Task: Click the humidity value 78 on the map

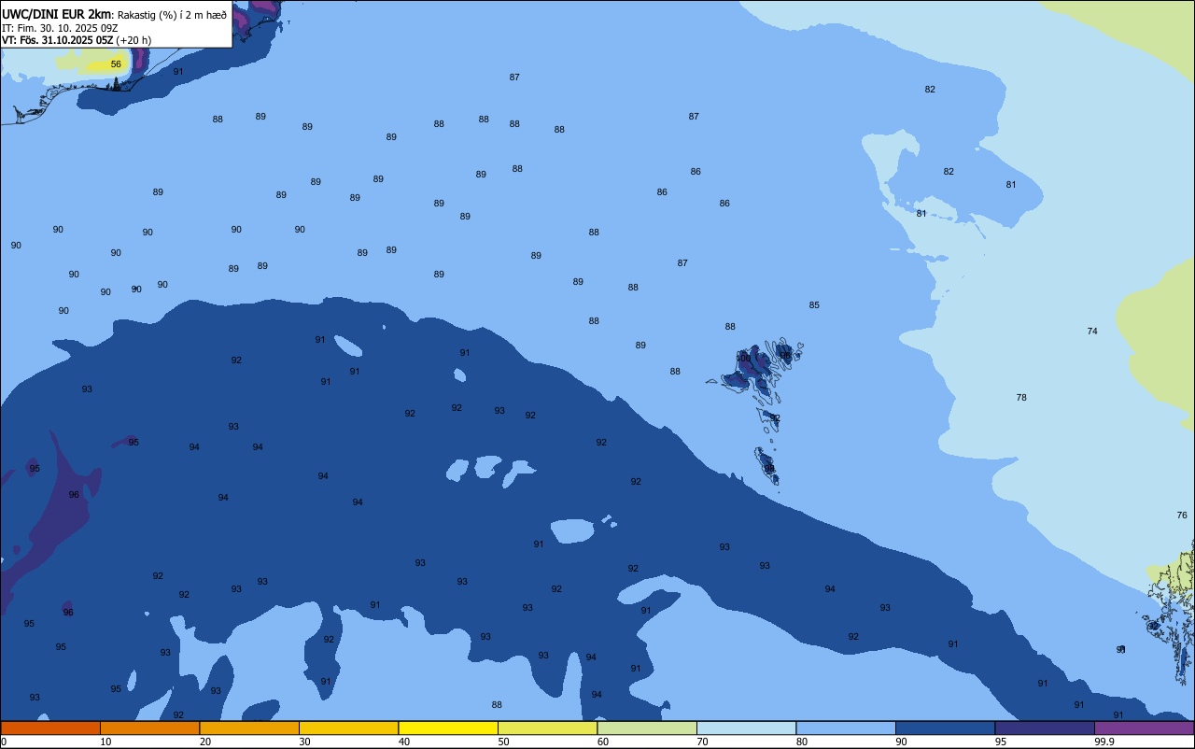Action: [1021, 398]
